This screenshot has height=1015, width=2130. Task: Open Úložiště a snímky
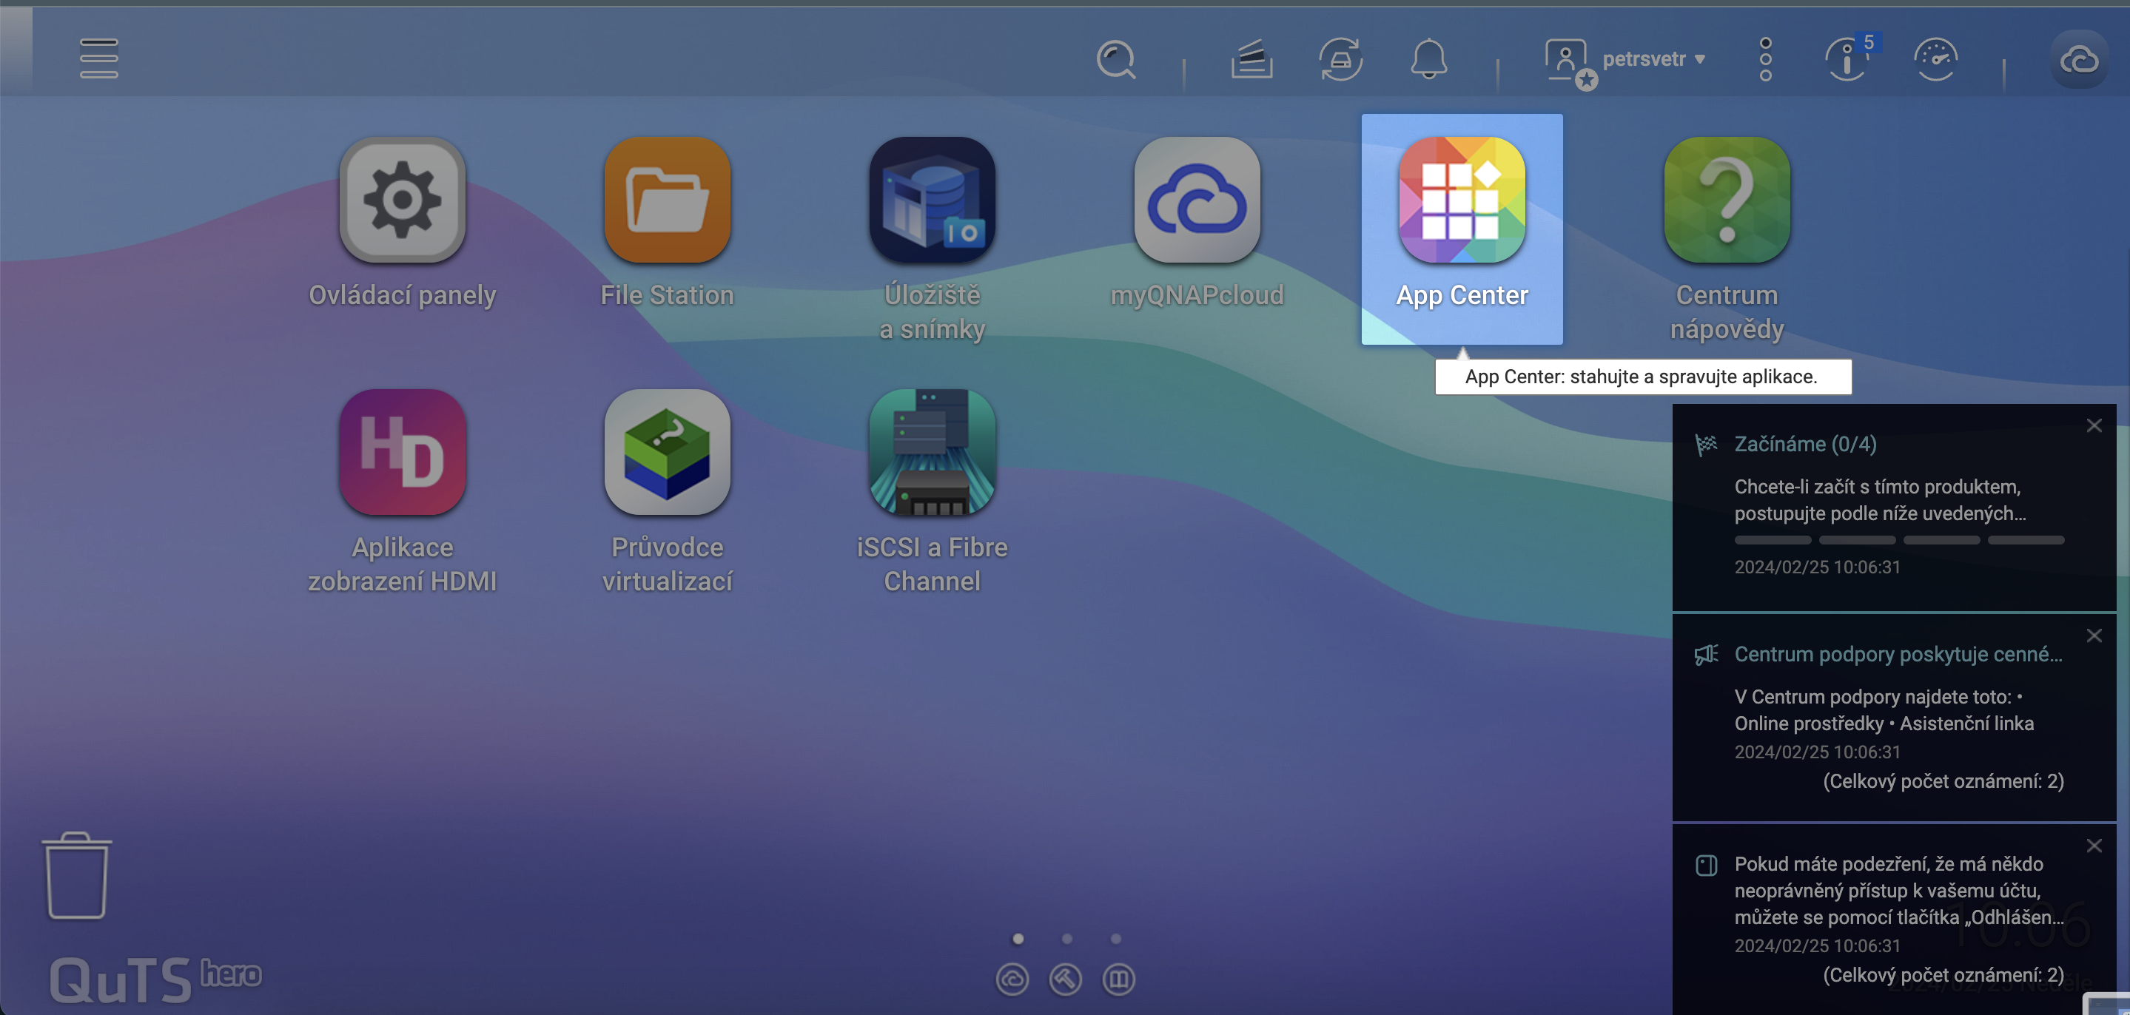(x=931, y=200)
